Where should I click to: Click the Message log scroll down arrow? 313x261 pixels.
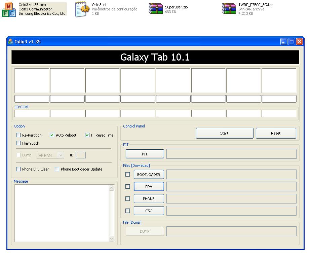click(112, 239)
